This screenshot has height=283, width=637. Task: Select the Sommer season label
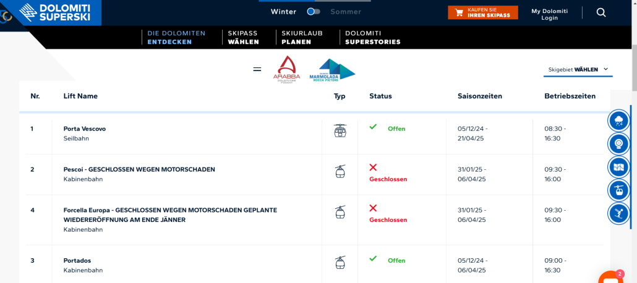(x=346, y=12)
